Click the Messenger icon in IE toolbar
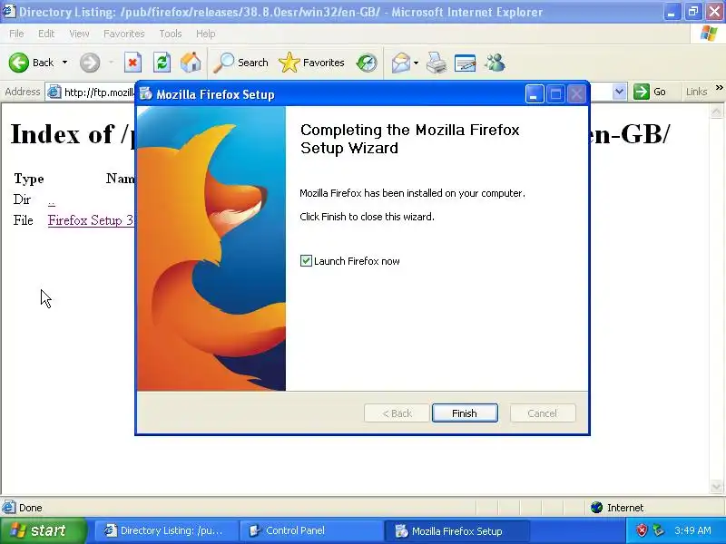The image size is (726, 544). [495, 63]
